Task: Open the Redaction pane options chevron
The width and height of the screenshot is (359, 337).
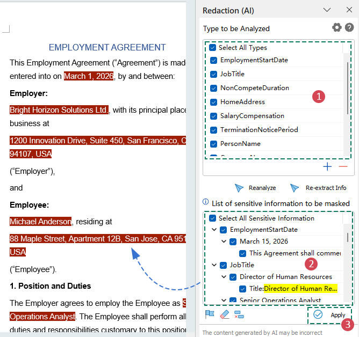Action: (x=327, y=10)
